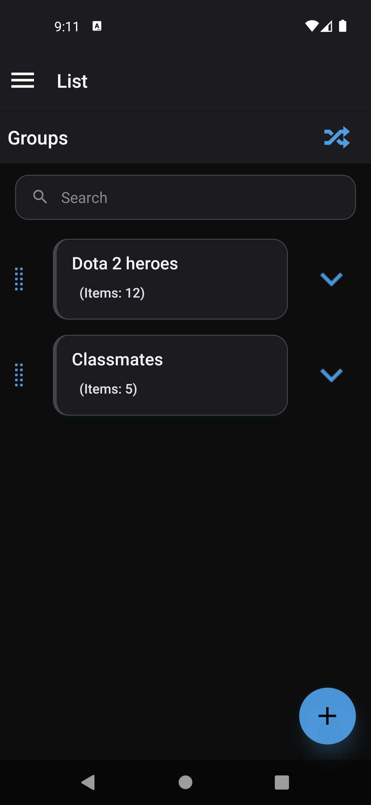Tap the Wi-Fi status icon
Image resolution: width=371 pixels, height=805 pixels.
(x=312, y=26)
